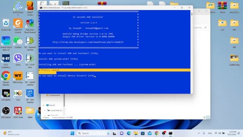This screenshot has width=243, height=137.
Task: Click the Wi-Fi network tray icon
Action: click(216, 133)
